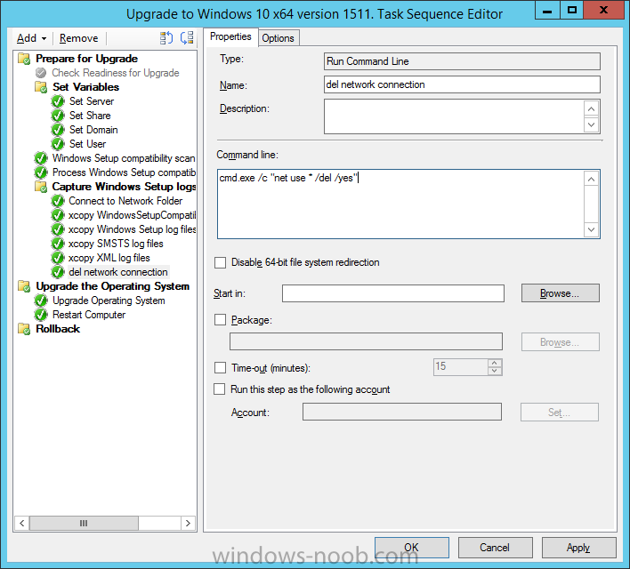Click the green check beside Set Domain
This screenshot has height=569, width=630.
pos(58,130)
